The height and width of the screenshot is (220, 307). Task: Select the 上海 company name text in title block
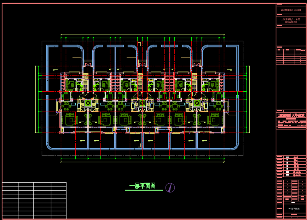pos(291,21)
